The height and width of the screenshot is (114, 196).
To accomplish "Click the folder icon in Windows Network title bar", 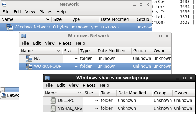I will click(23, 36).
